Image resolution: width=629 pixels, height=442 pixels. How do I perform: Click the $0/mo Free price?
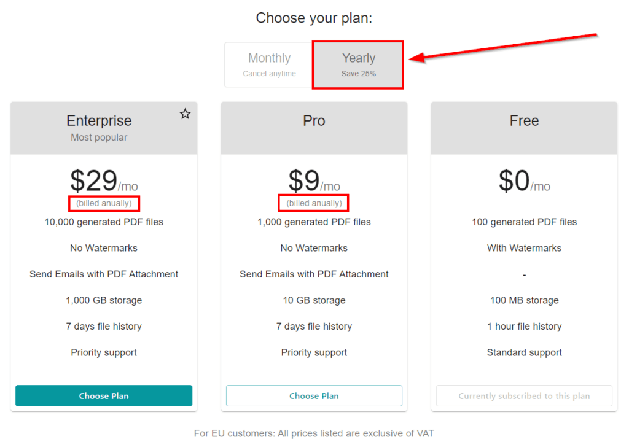pyautogui.click(x=524, y=181)
